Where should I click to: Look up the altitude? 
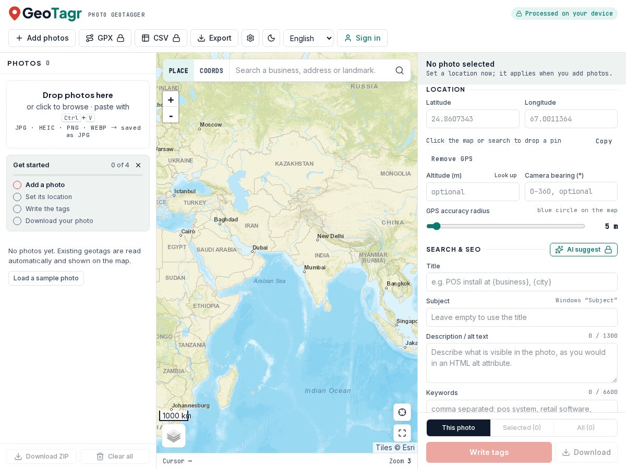[505, 176]
